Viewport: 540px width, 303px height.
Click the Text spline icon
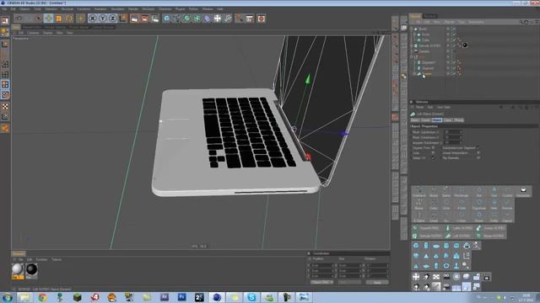pyautogui.click(x=494, y=191)
